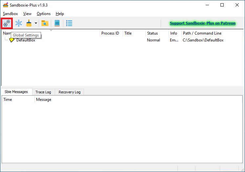Open Global Settings gear icon
The width and height of the screenshot is (245, 172).
[7, 23]
